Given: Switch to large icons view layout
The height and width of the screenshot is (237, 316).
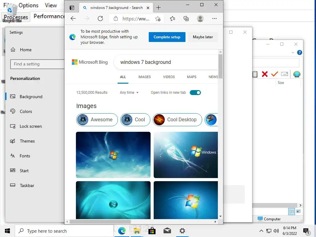Looking at the screenshot, I should [x=298, y=211].
